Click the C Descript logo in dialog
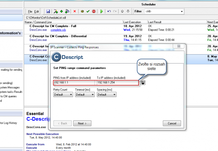Image resolution: width=218 pixels, height=151 pixels. (67, 57)
